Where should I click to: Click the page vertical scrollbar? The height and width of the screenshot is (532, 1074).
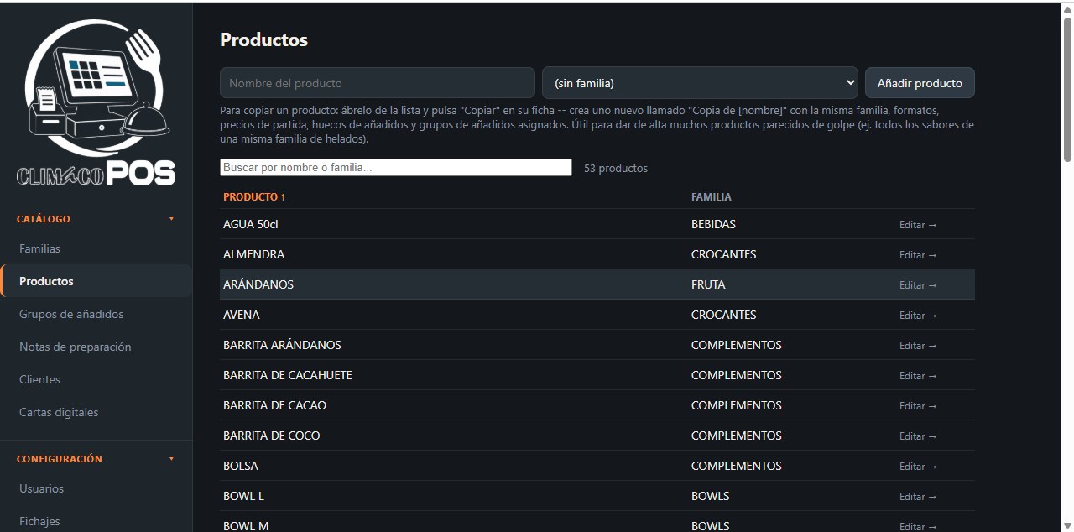click(x=1067, y=88)
